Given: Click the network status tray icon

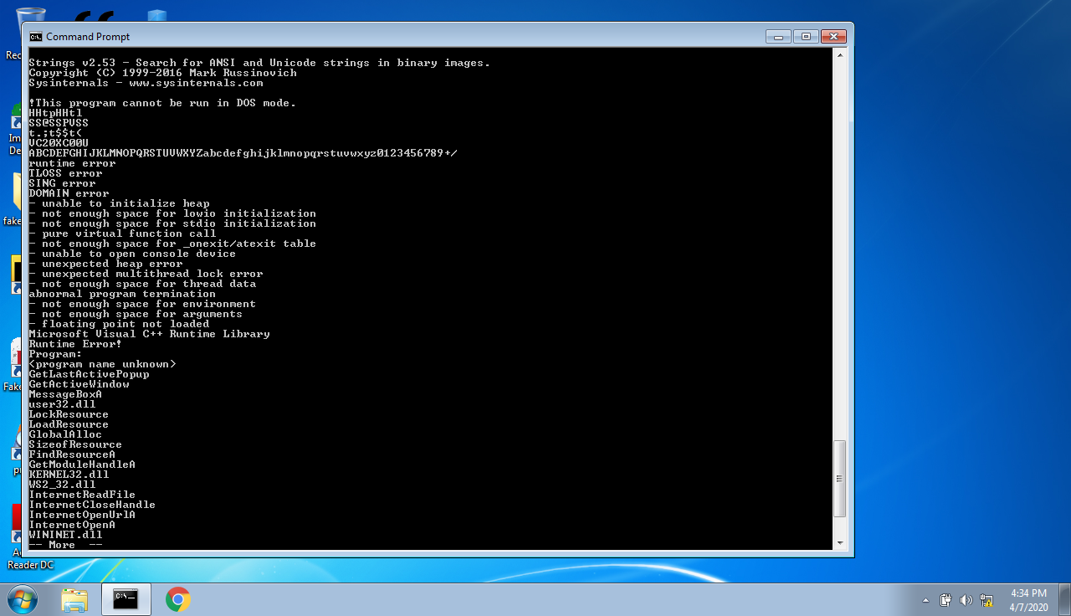Looking at the screenshot, I should (x=986, y=600).
